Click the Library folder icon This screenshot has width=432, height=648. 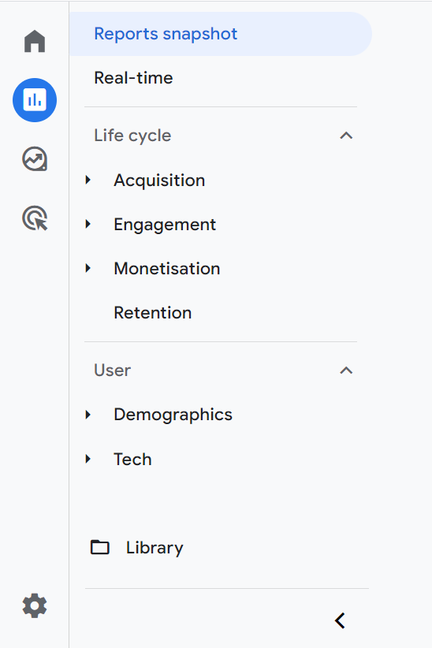(99, 547)
